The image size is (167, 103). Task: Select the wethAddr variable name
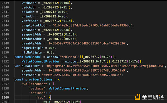tap(29, 3)
